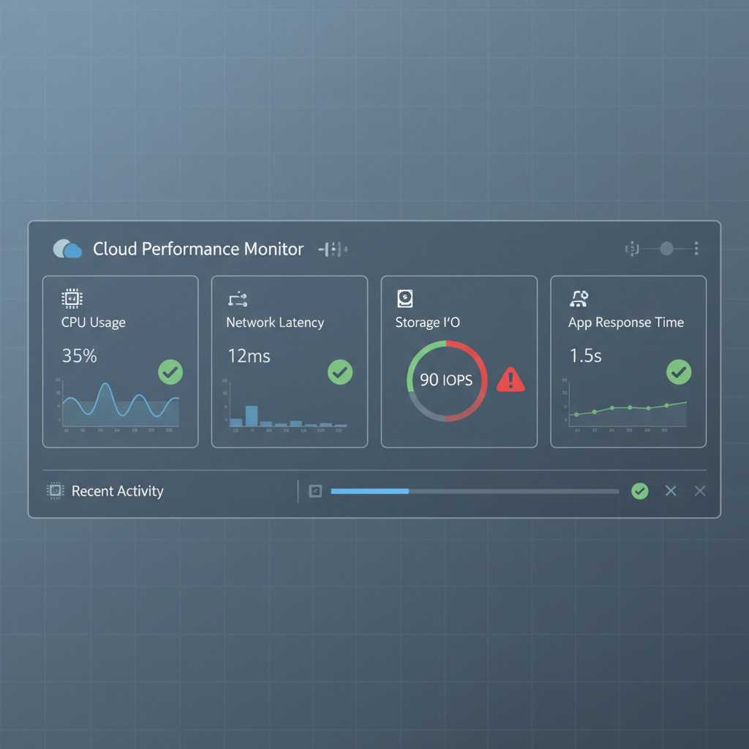The image size is (749, 749).
Task: Open the vertical three-dot menu top-right
Action: (696, 249)
